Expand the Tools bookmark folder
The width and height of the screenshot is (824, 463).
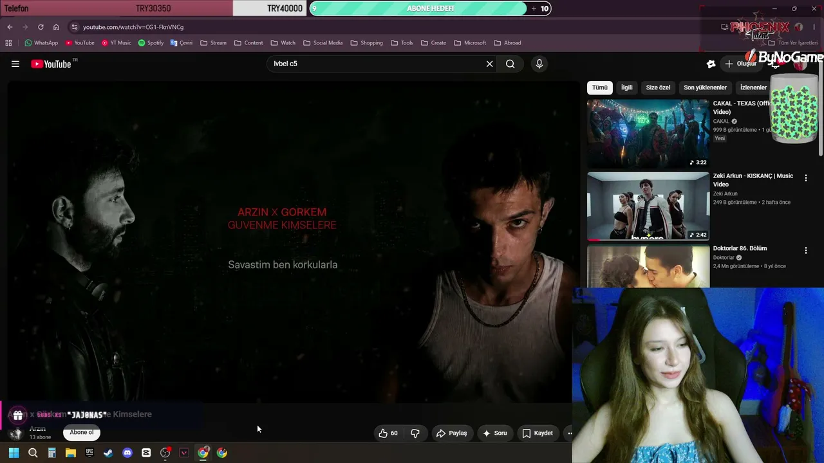(402, 43)
